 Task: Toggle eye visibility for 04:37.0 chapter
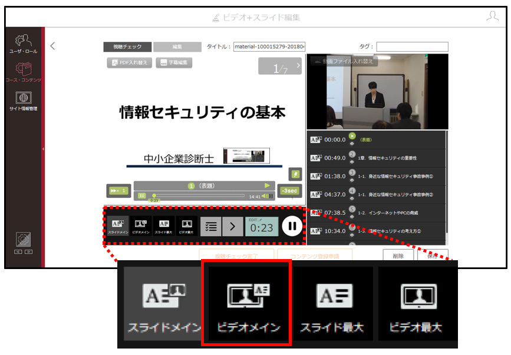pos(352,198)
